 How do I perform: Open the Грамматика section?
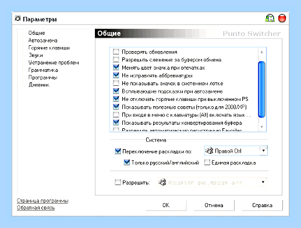coord(43,70)
